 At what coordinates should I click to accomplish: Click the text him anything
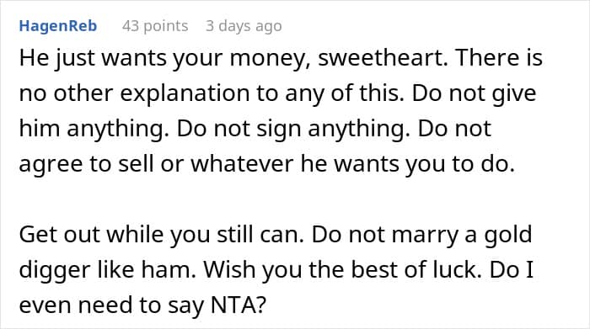(94, 129)
